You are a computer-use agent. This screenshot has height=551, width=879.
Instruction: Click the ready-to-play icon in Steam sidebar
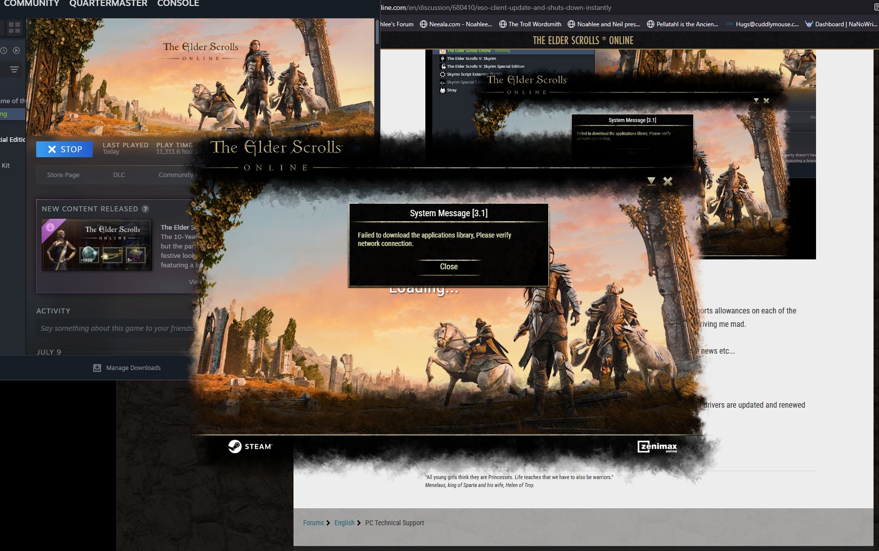(x=16, y=51)
